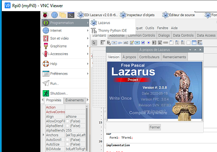The width and height of the screenshot is (217, 152).
Task: Switch to Data Controls palette tab
Action: click(x=183, y=36)
